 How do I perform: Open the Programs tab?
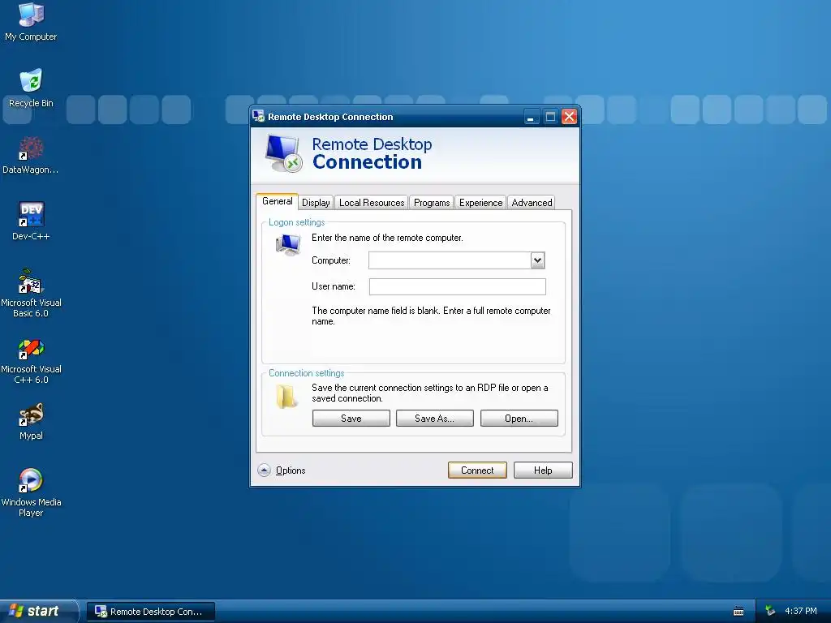(x=432, y=202)
